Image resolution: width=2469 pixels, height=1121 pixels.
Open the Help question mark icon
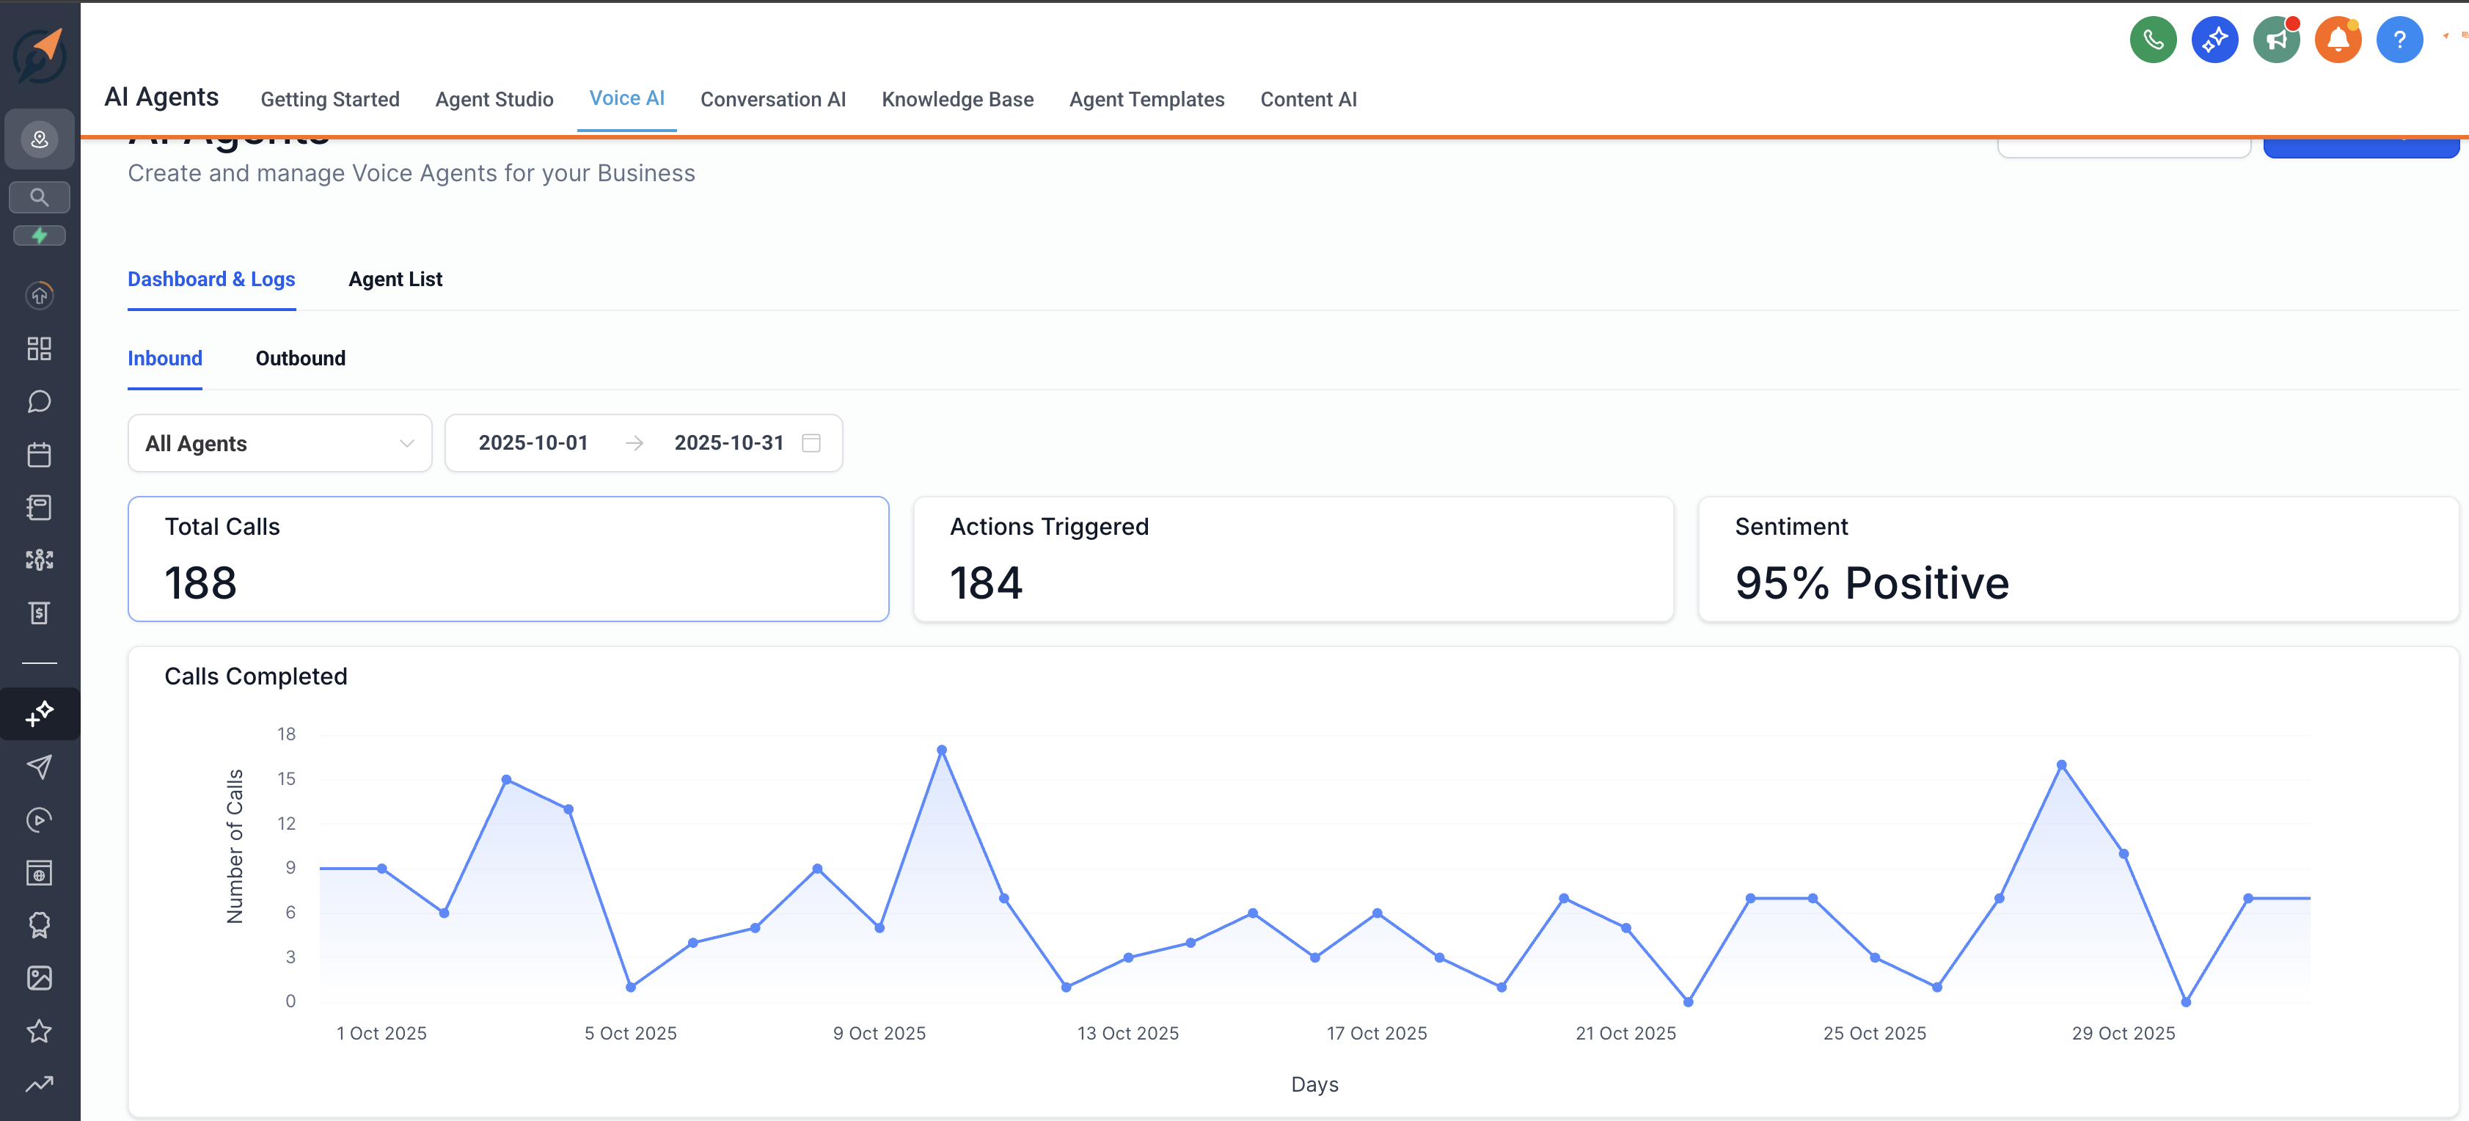[x=2400, y=40]
